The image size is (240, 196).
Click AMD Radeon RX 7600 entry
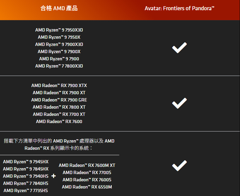pyautogui.click(x=59, y=122)
